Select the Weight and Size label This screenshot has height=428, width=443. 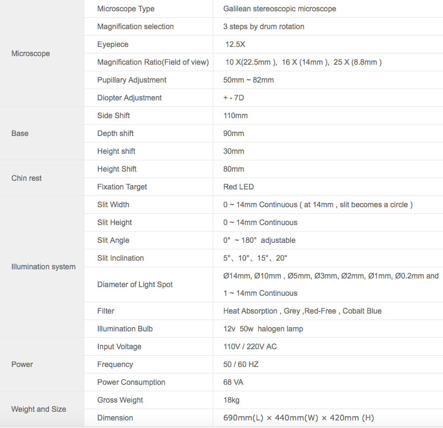coord(39,409)
